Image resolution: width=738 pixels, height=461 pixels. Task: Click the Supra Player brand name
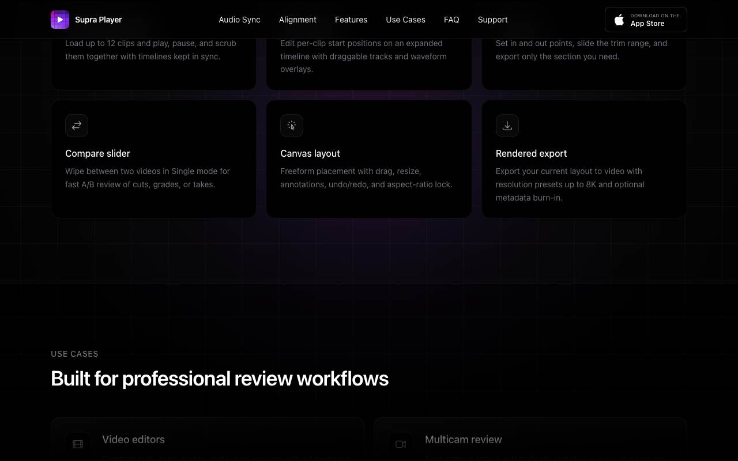[x=99, y=20]
